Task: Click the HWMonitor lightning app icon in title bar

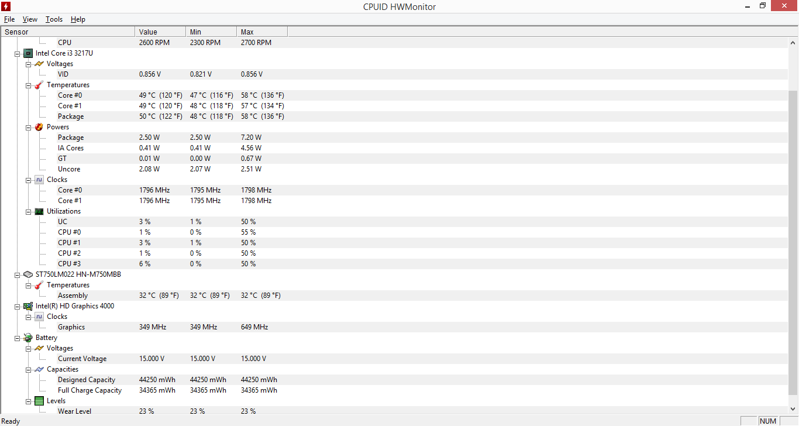Action: pos(6,6)
